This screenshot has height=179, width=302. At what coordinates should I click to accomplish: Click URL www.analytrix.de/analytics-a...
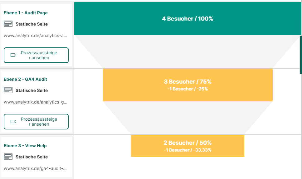(36, 36)
